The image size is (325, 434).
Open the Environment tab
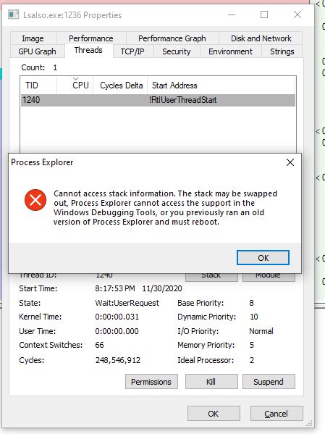[x=230, y=51]
